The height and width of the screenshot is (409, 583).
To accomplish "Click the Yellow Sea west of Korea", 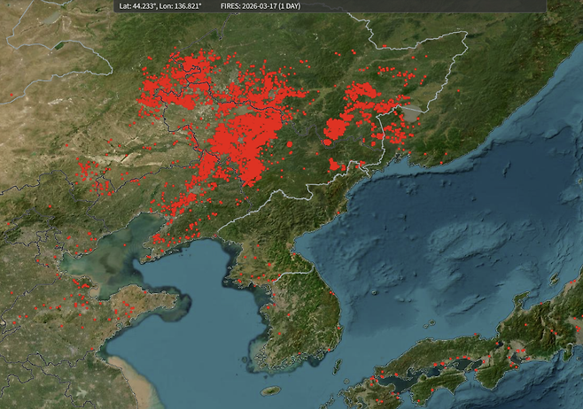I will point(204,328).
